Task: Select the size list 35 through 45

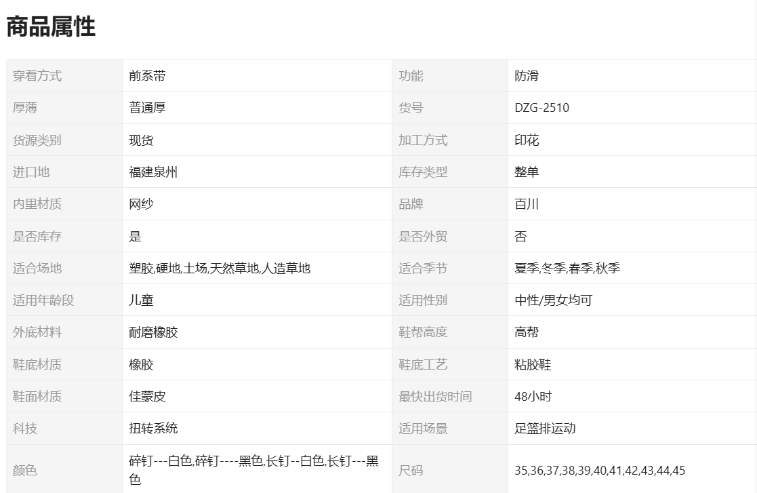Action: tap(600, 471)
